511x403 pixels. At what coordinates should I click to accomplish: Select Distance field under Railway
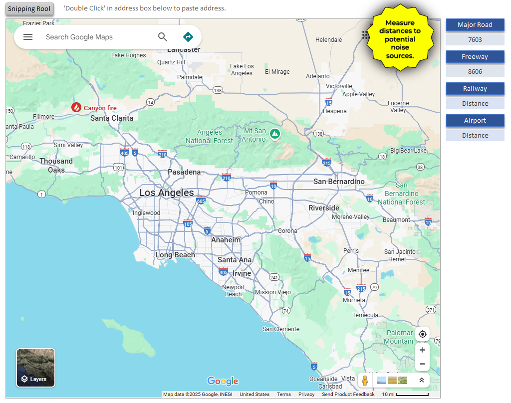click(475, 104)
